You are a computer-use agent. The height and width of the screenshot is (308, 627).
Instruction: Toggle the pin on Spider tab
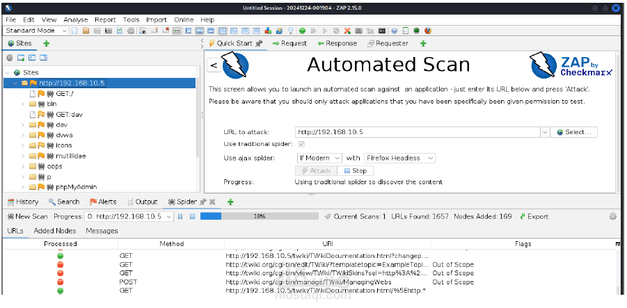203,202
